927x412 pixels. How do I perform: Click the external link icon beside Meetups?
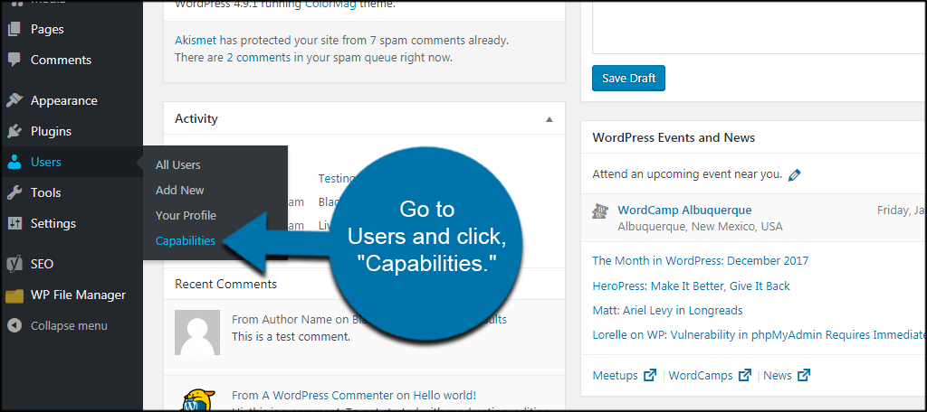[x=650, y=375]
